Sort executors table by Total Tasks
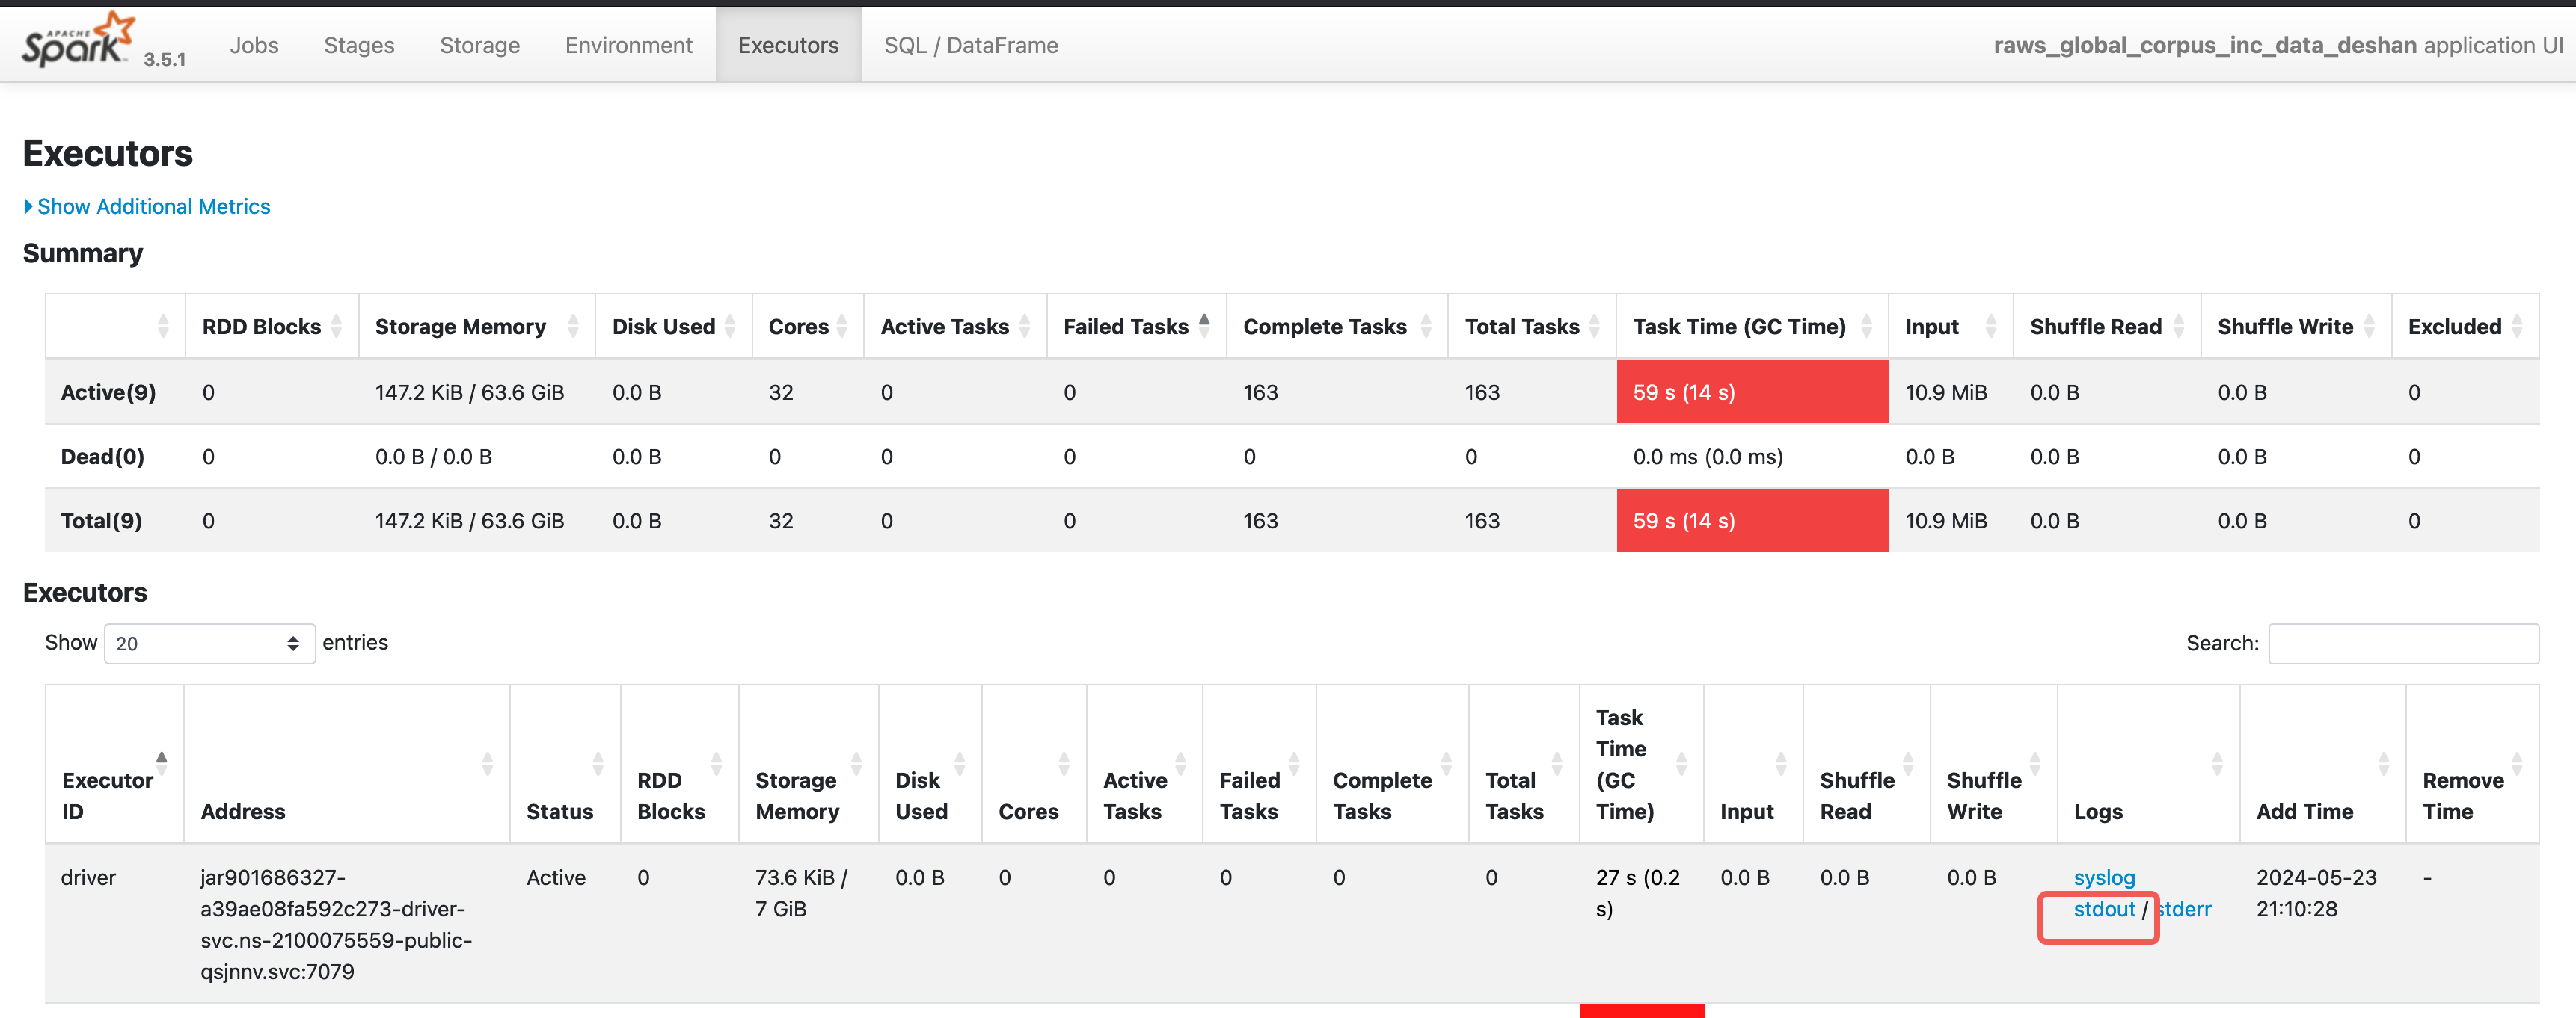This screenshot has width=2576, height=1018. point(1524,765)
